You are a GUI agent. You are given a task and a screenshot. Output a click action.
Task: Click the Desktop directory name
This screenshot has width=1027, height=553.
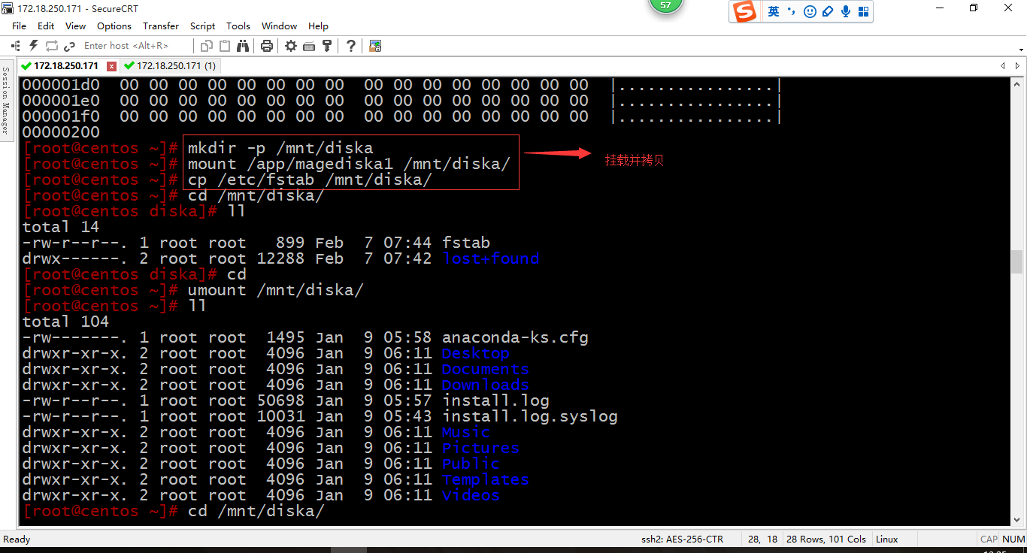(475, 353)
